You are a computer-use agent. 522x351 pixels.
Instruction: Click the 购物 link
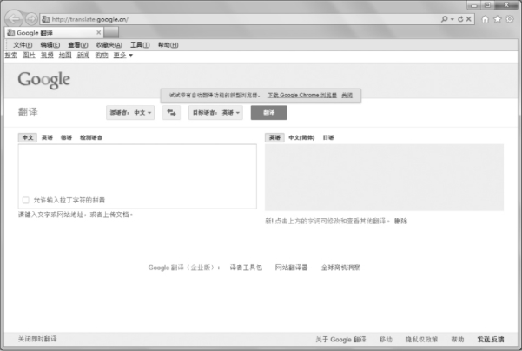[102, 55]
